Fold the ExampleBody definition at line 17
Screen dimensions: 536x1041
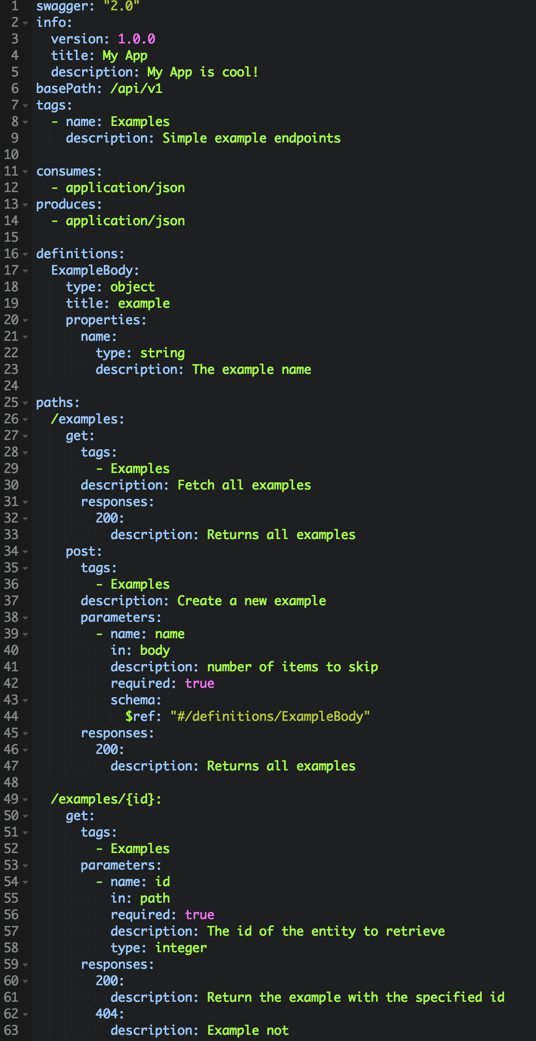pyautogui.click(x=25, y=271)
